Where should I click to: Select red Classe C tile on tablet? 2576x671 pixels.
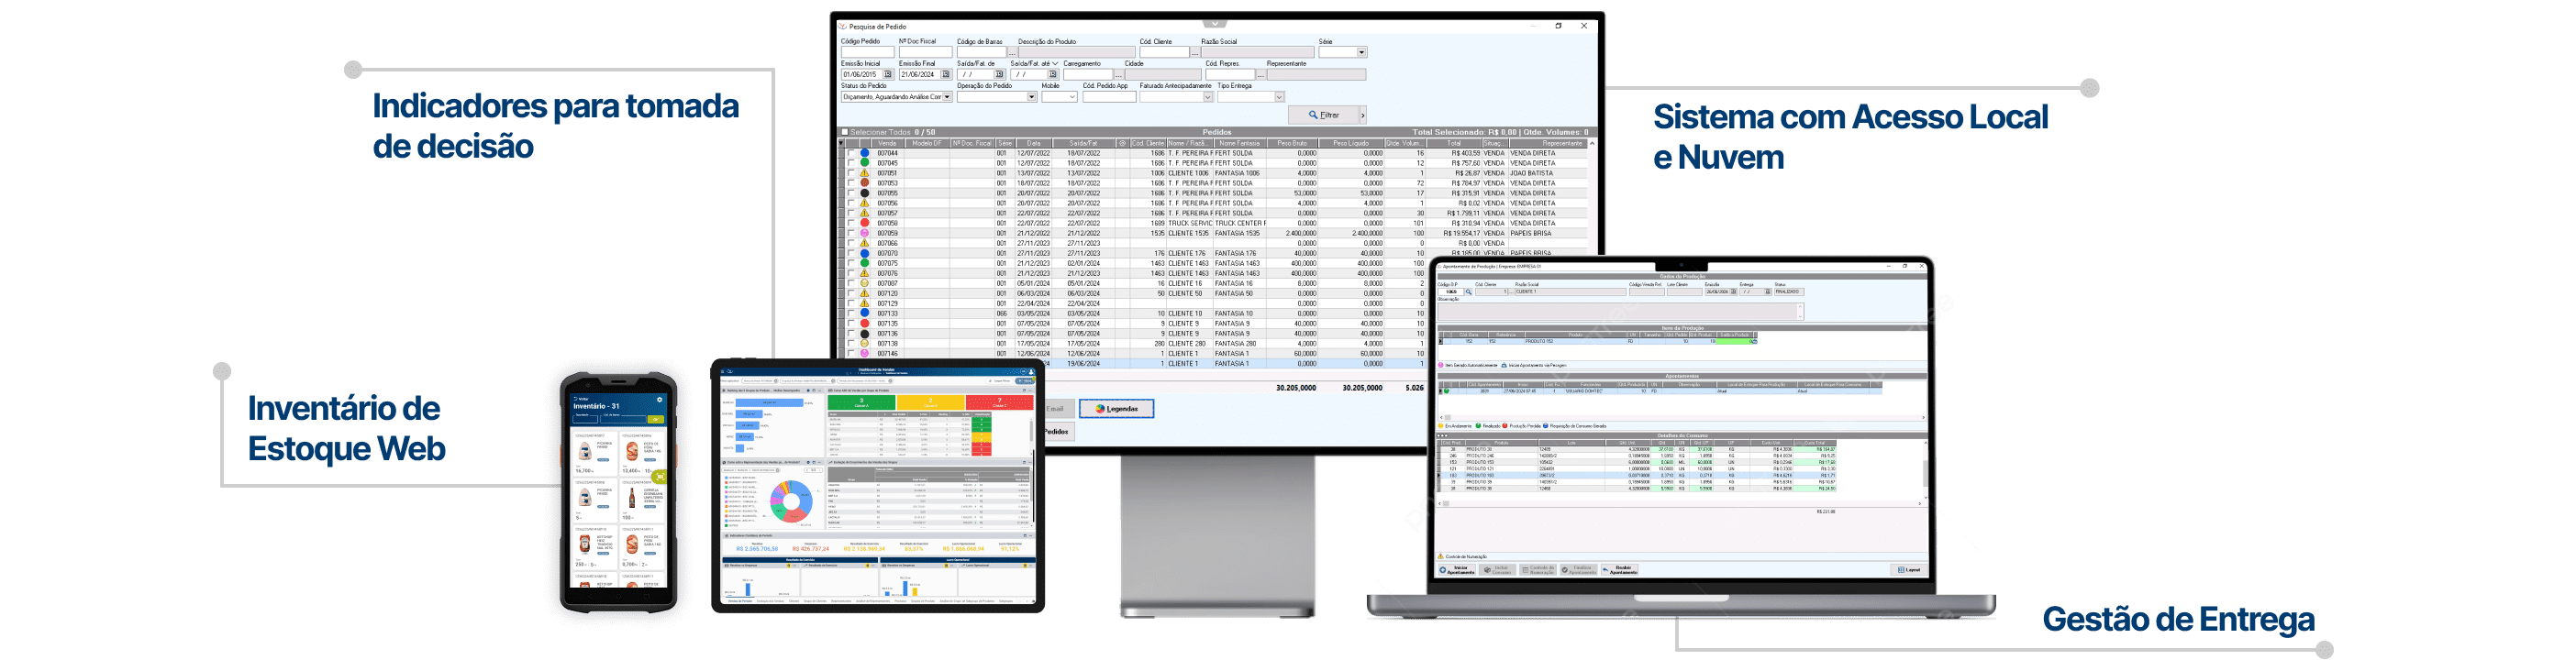(x=1000, y=402)
